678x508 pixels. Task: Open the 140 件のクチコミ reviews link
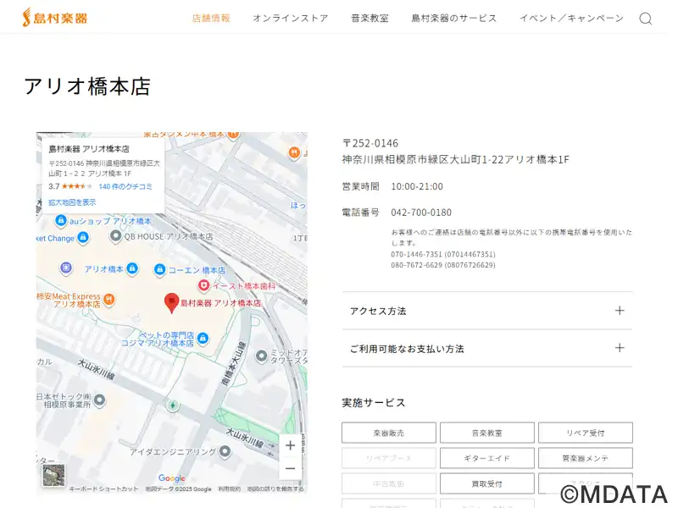click(125, 186)
